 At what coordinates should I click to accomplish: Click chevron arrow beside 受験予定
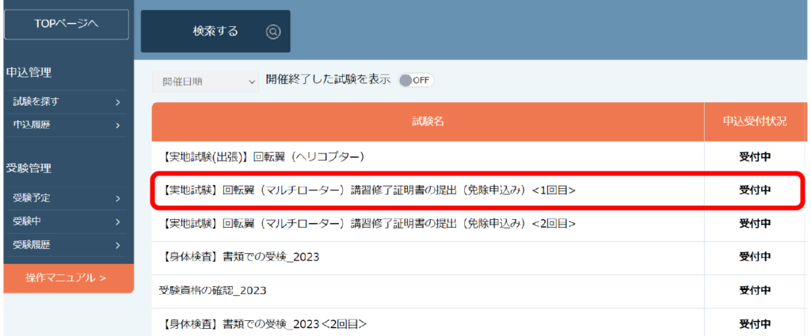coord(117,198)
